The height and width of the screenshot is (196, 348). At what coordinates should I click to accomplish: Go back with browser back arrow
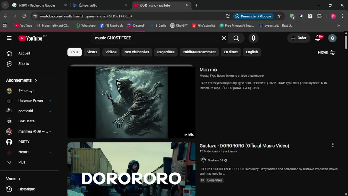point(6,16)
